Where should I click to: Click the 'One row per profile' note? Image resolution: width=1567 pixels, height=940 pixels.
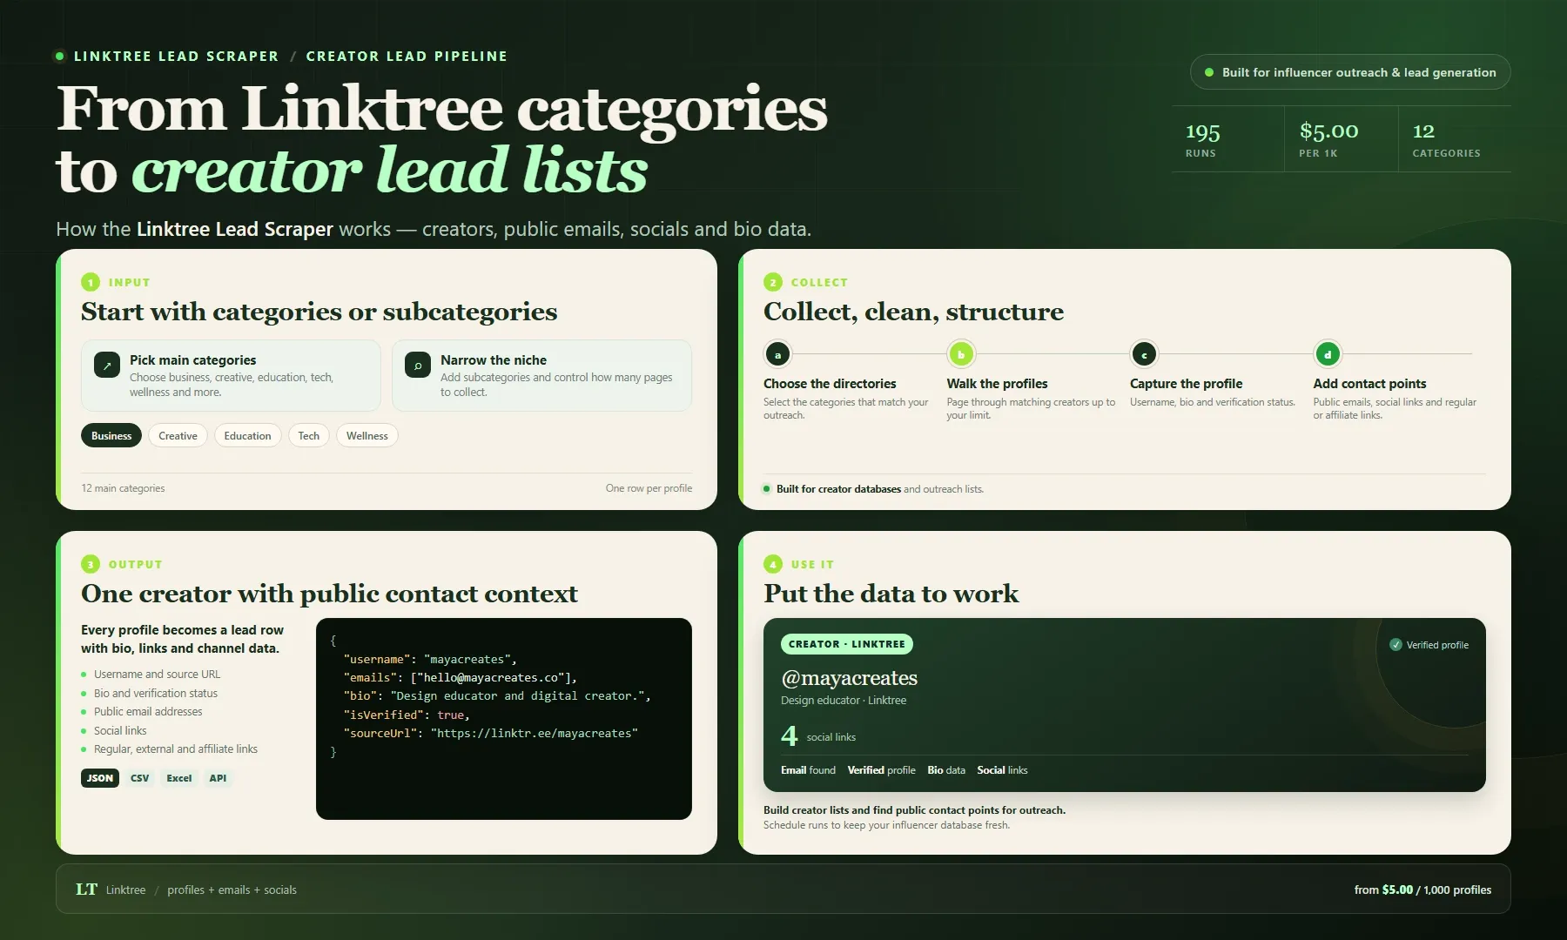[x=649, y=488]
